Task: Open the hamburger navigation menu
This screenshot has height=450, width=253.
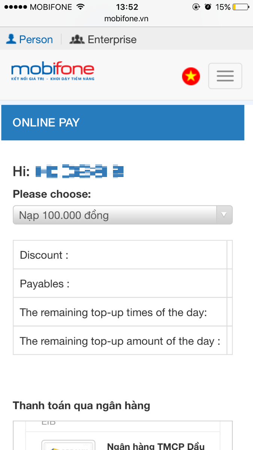Action: pos(225,76)
